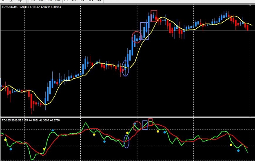
Task: Click the TDI value 46.9720
Action: [55, 120]
